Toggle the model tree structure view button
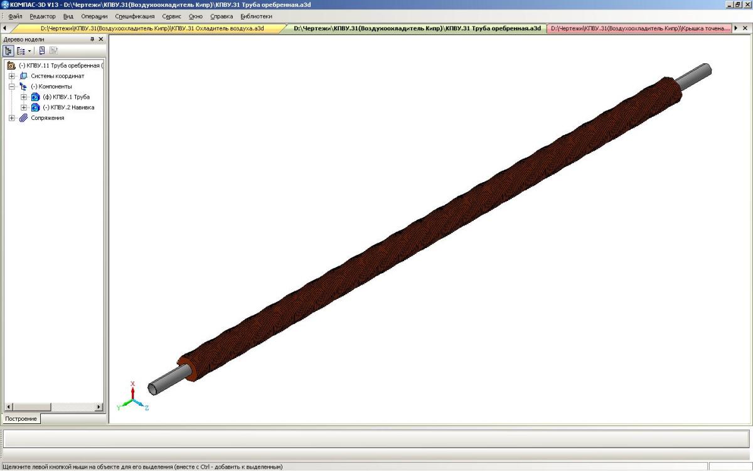Viewport: 753px width, 471px height. point(9,51)
